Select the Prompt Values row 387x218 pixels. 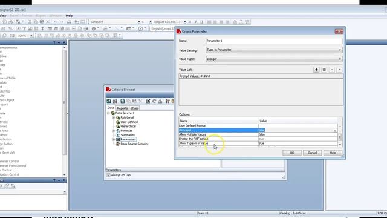261,76
